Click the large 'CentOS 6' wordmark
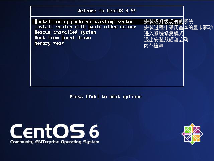The width and height of the screenshot is (214, 161). 55,131
